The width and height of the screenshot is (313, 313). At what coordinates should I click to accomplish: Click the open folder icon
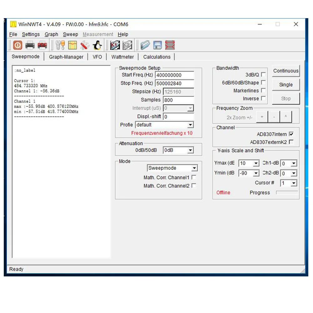coord(145,45)
